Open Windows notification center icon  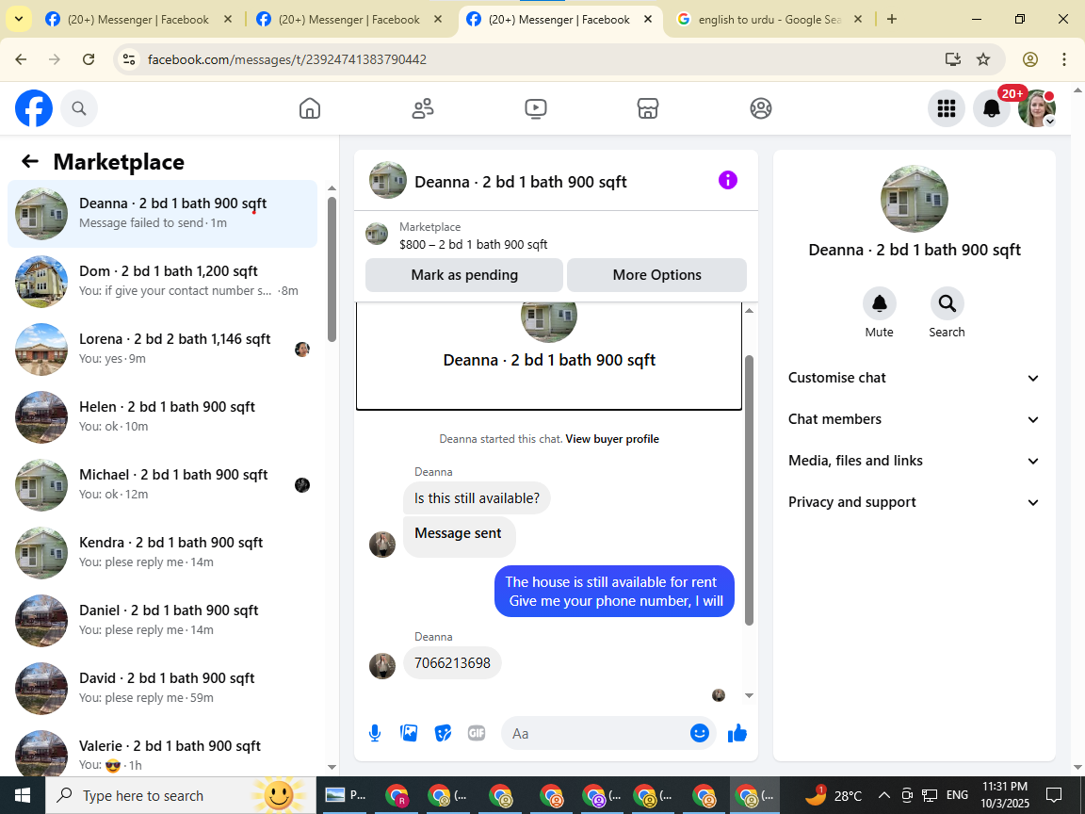(x=1054, y=795)
